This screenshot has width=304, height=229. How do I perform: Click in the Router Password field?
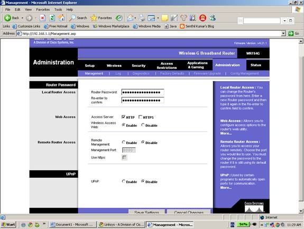pyautogui.click(x=143, y=92)
